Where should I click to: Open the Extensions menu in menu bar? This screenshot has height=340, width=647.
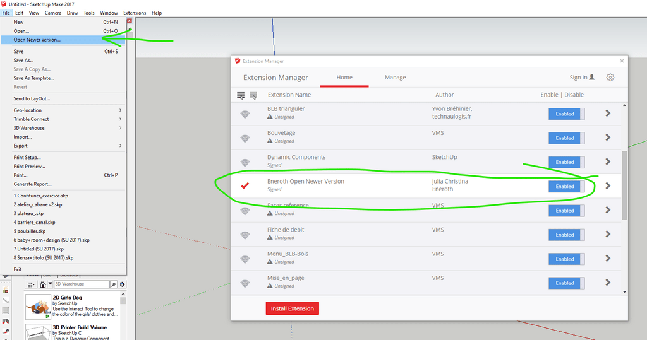(135, 13)
